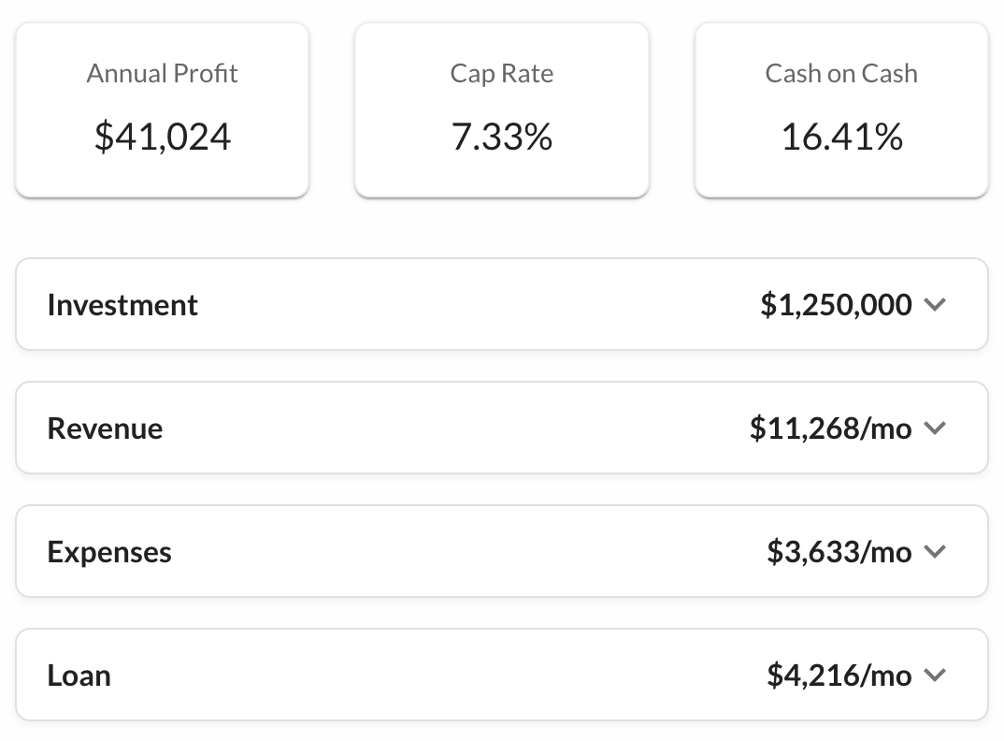Expand the Expenses section chevron
The image size is (1004, 741).
pos(936,551)
